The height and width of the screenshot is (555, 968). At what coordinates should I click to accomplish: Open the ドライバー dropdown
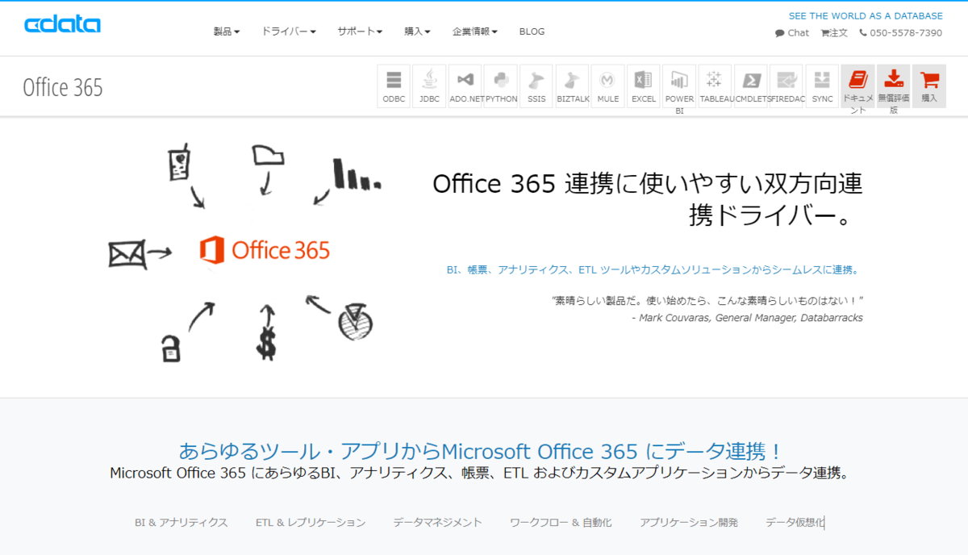pyautogui.click(x=287, y=31)
